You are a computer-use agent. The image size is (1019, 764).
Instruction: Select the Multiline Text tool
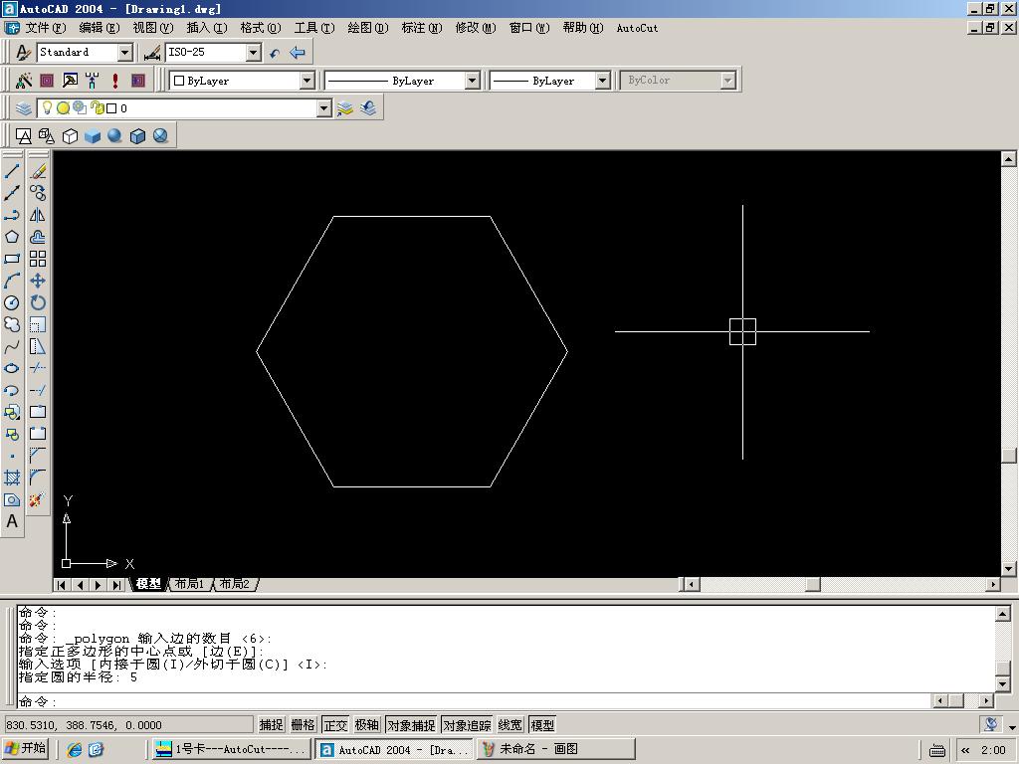tap(12, 521)
